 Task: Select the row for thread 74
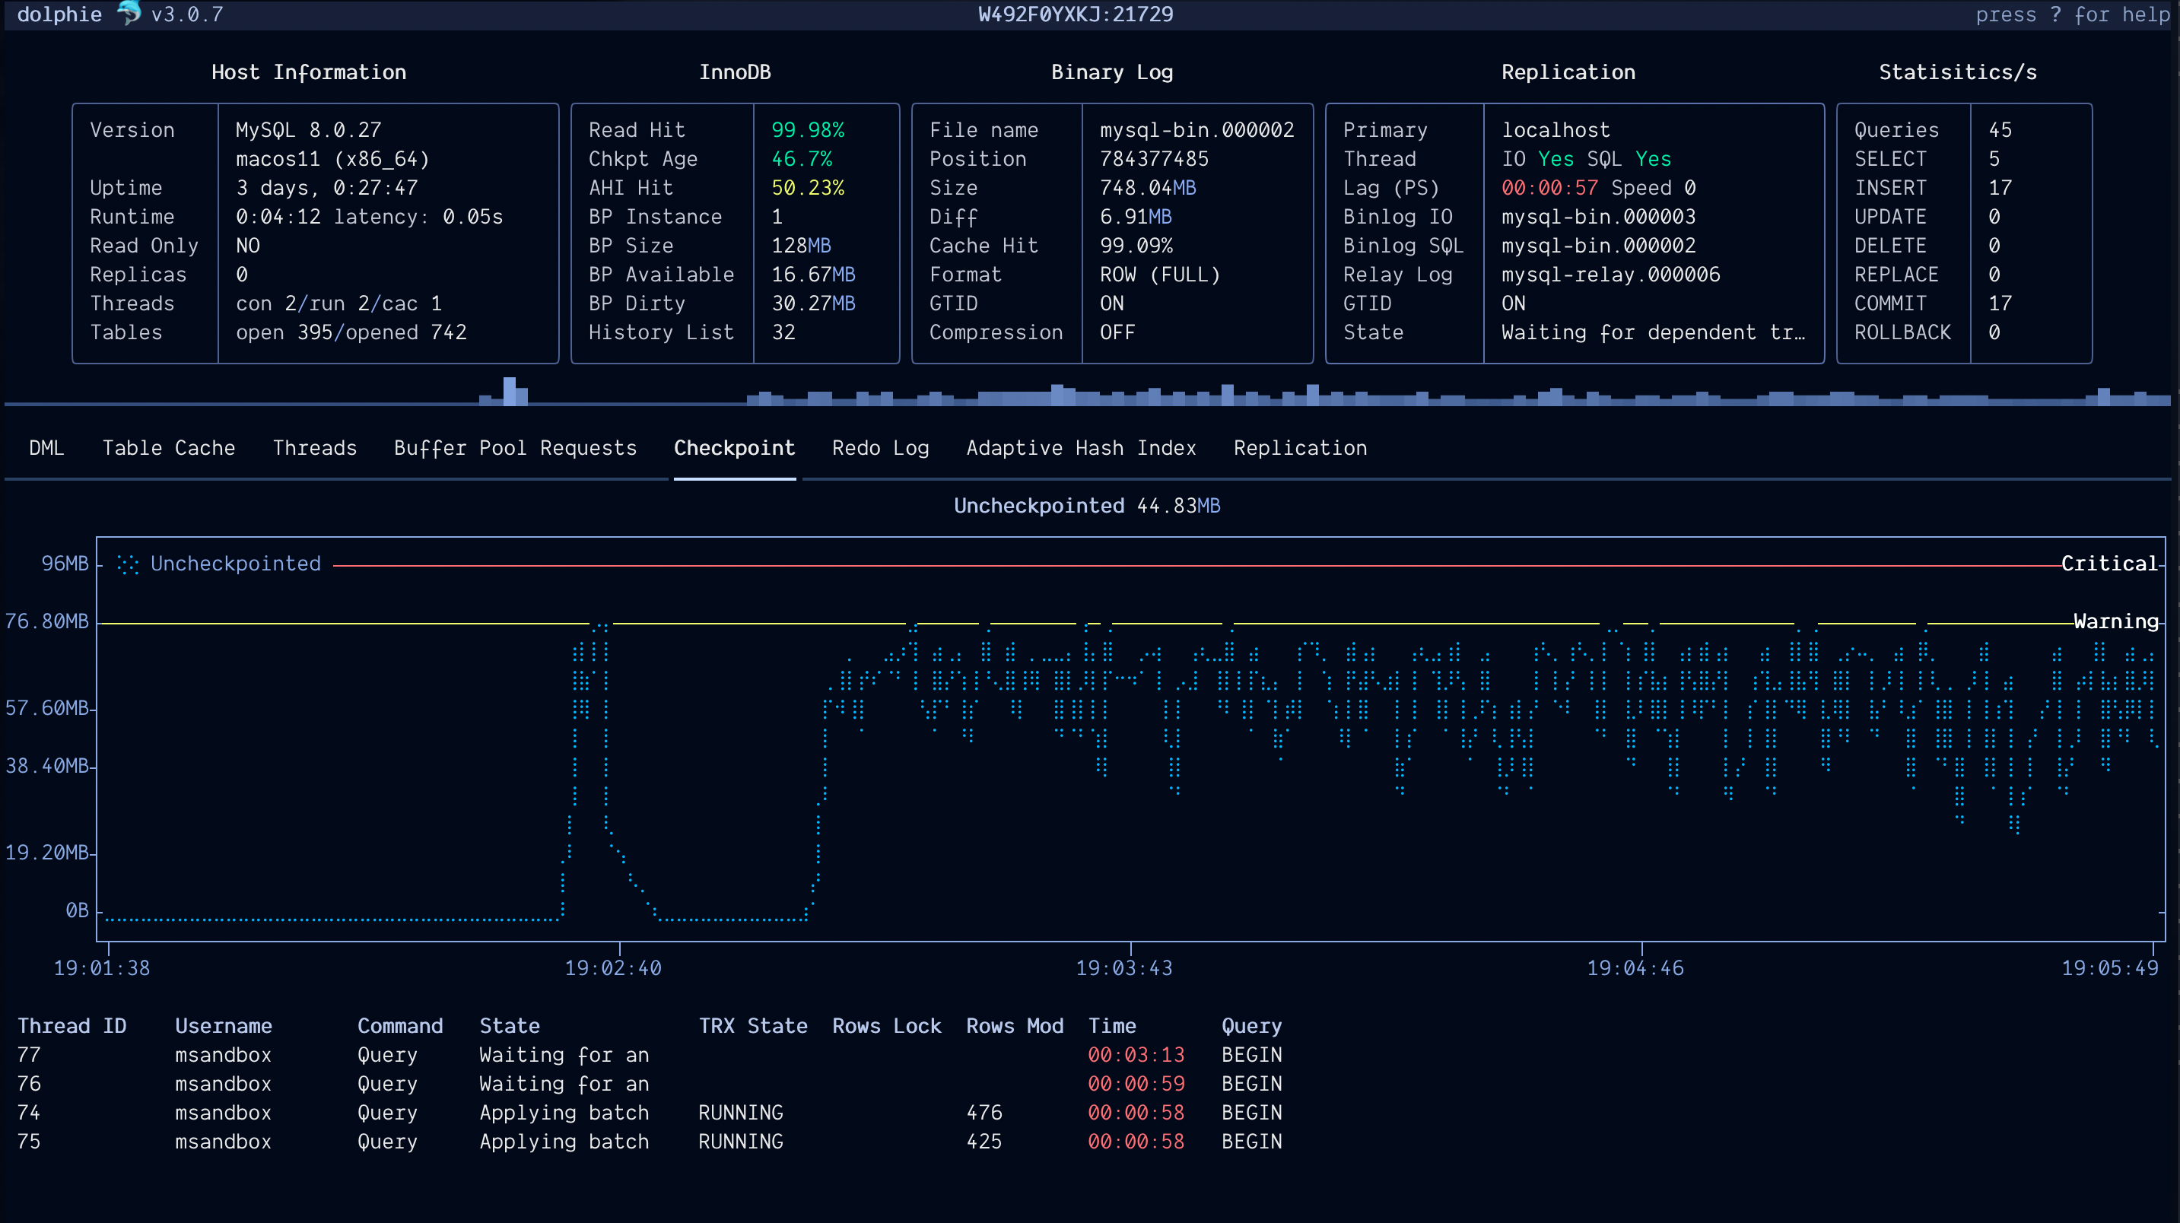(x=650, y=1112)
